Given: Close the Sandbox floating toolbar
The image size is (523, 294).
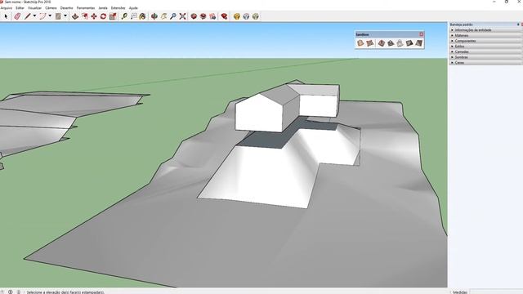Looking at the screenshot, I should [x=422, y=34].
